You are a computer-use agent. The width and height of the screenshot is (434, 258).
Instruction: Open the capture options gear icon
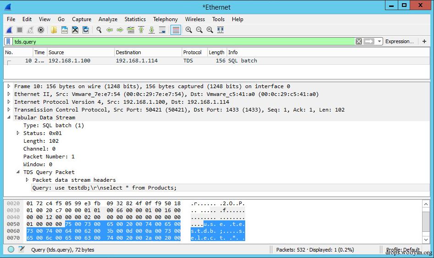point(41,30)
